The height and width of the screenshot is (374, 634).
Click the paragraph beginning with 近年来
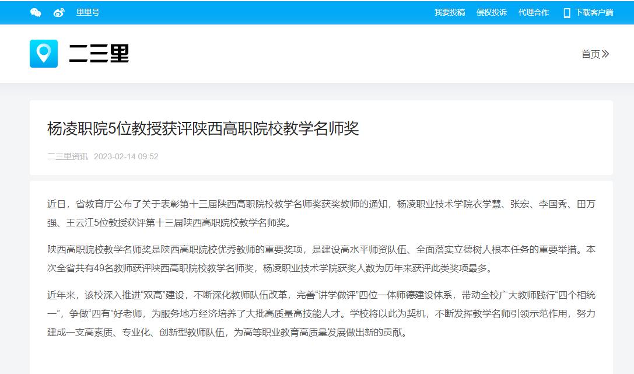[x=321, y=313]
